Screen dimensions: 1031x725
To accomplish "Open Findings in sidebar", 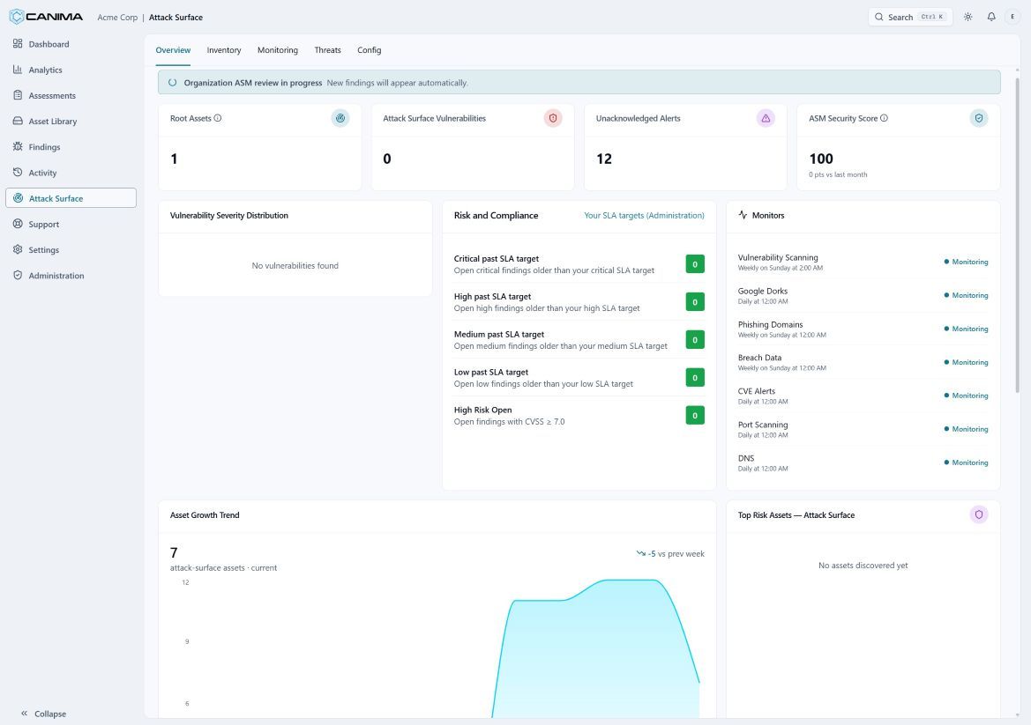I will (71, 146).
